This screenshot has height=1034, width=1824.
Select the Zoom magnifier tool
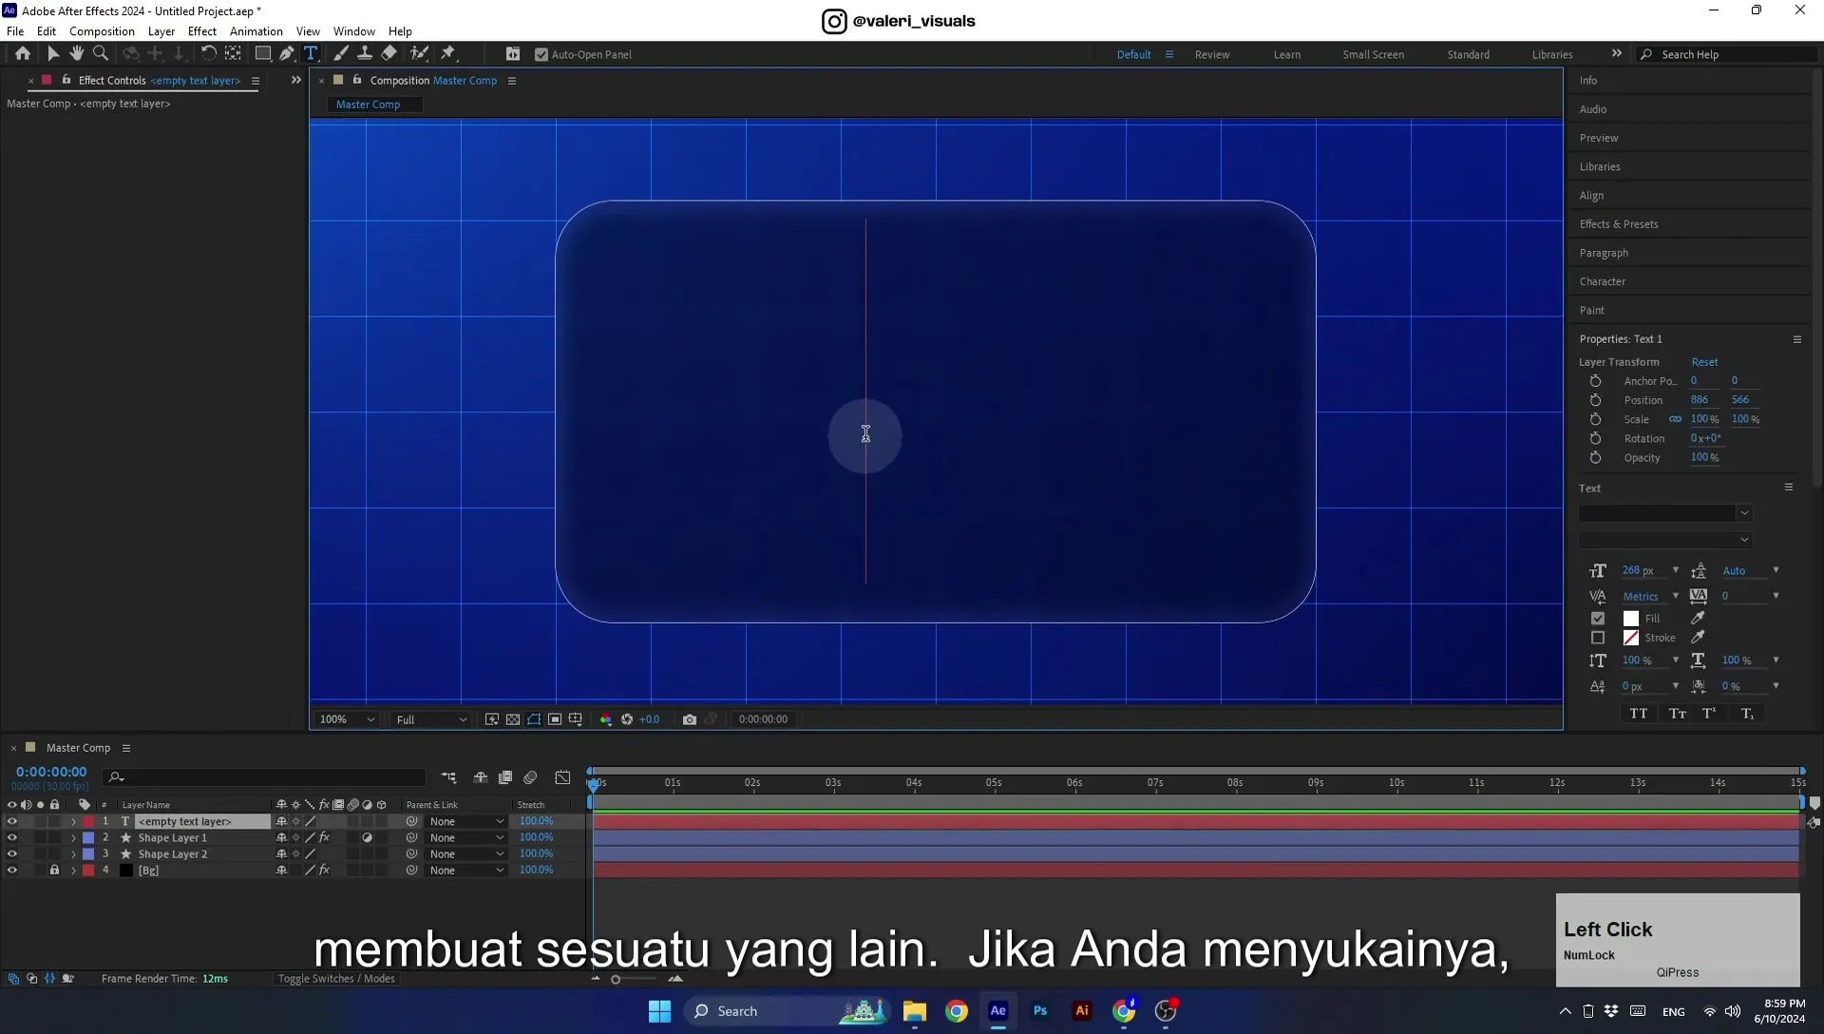pyautogui.click(x=101, y=54)
